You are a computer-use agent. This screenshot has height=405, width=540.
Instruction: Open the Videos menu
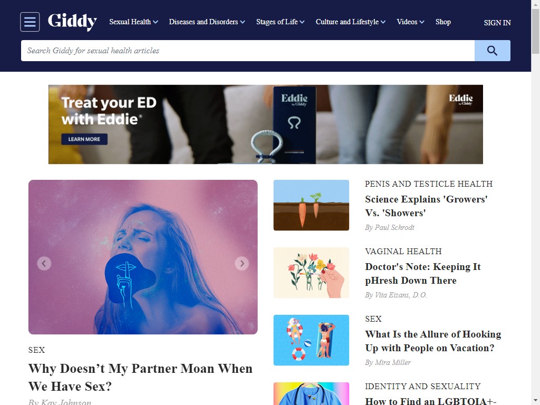[x=410, y=22]
